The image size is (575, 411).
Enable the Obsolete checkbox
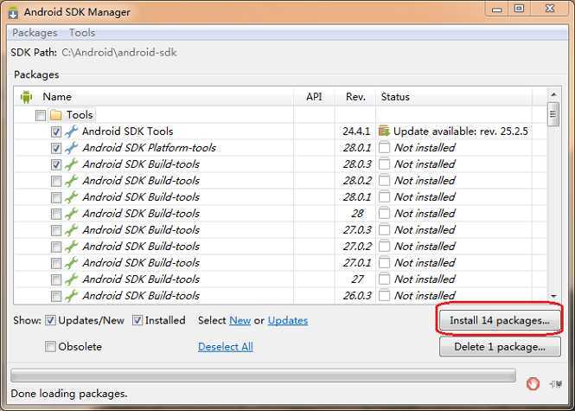[51, 347]
